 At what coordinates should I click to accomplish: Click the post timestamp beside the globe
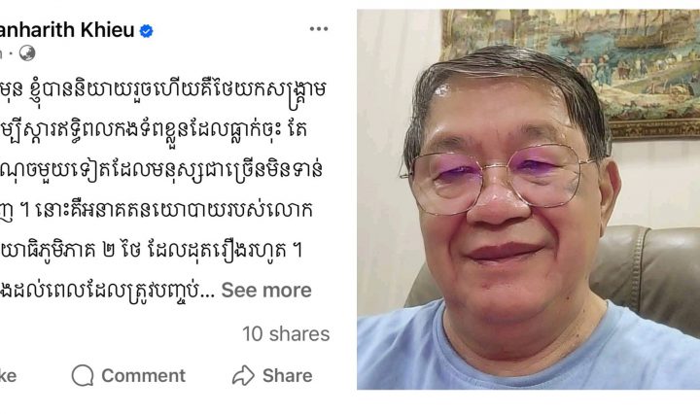(x=1, y=53)
